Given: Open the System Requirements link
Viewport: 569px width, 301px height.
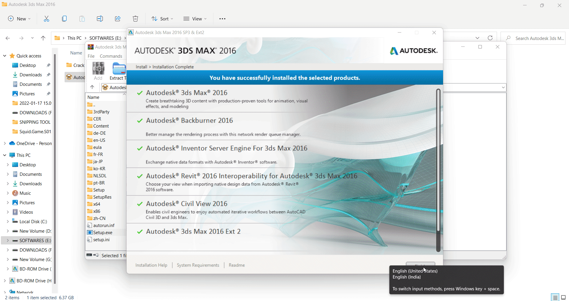Looking at the screenshot, I should click(198, 265).
